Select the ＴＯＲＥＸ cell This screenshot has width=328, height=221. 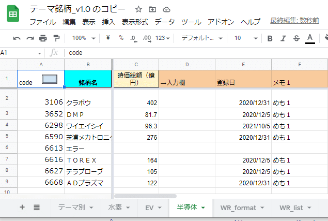coord(88,159)
